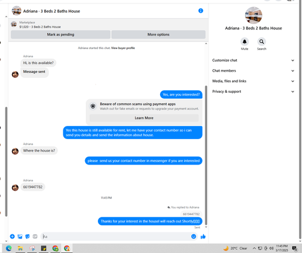
Task: Open large listing photo in side panel
Action: pos(254,15)
